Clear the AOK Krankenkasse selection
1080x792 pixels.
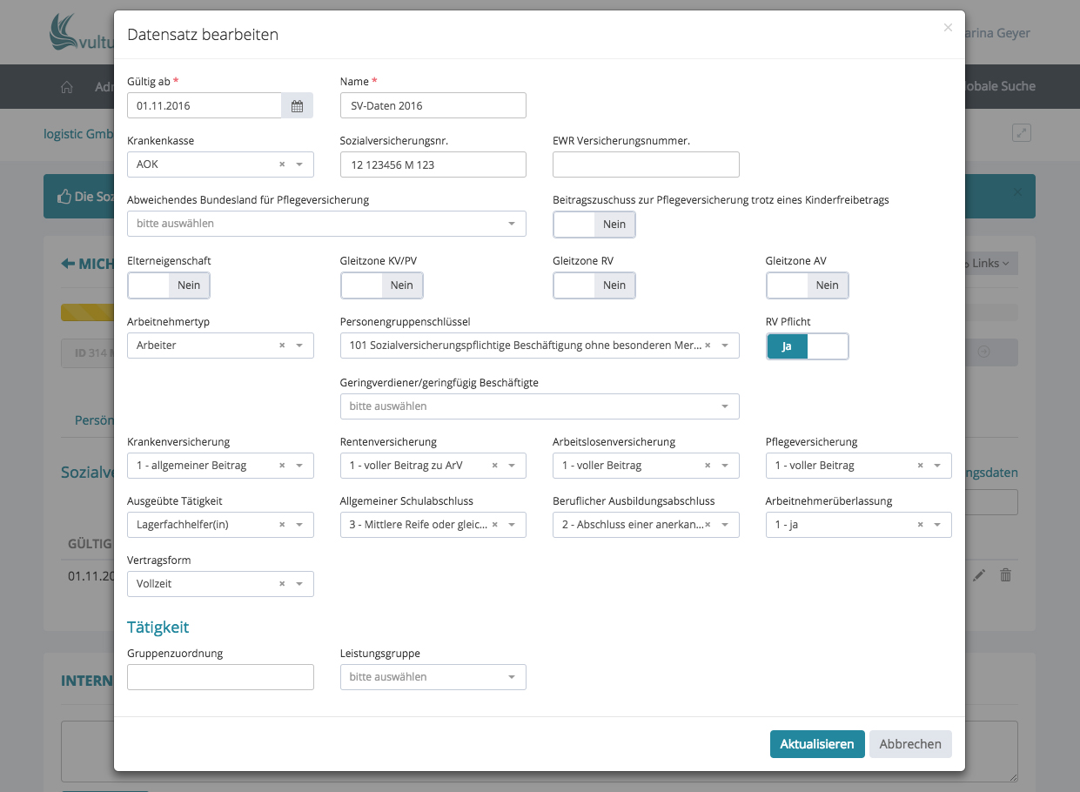coord(282,164)
